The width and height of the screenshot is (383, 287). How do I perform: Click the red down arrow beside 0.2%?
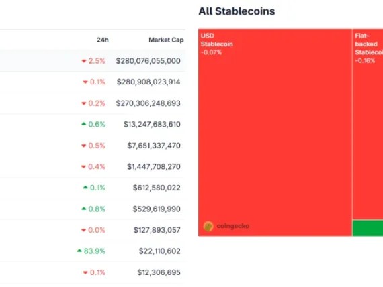pyautogui.click(x=84, y=103)
